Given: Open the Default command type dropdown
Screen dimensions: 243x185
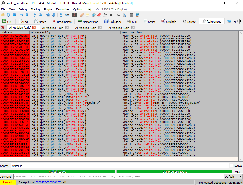Looking at the screenshot, I should (233, 176).
